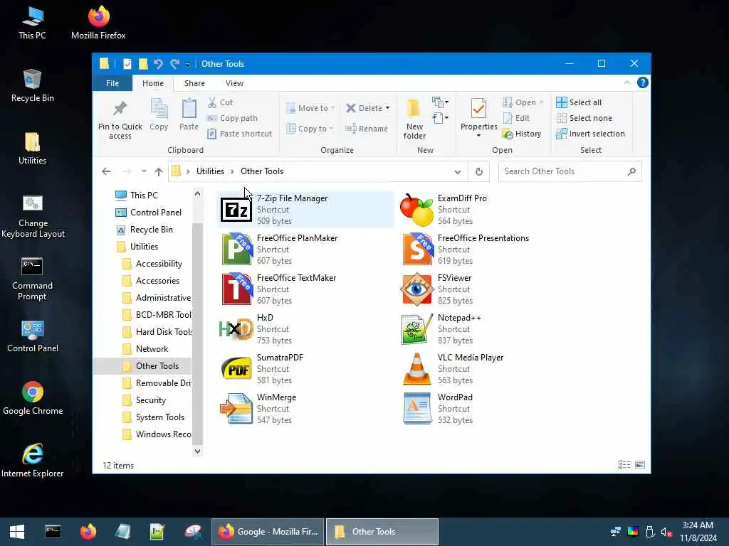Image resolution: width=729 pixels, height=546 pixels.
Task: Select the FreeOffice PlanMaker icon
Action: [236, 250]
